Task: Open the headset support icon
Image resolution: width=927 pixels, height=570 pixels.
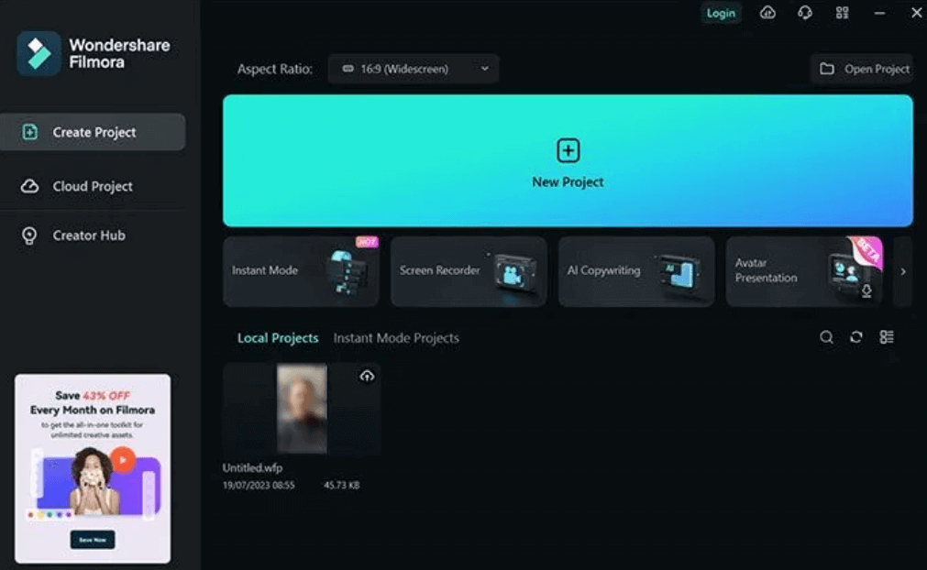Action: [x=805, y=13]
